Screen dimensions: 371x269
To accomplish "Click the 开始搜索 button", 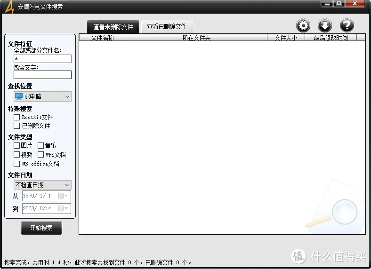I will (x=41, y=228).
